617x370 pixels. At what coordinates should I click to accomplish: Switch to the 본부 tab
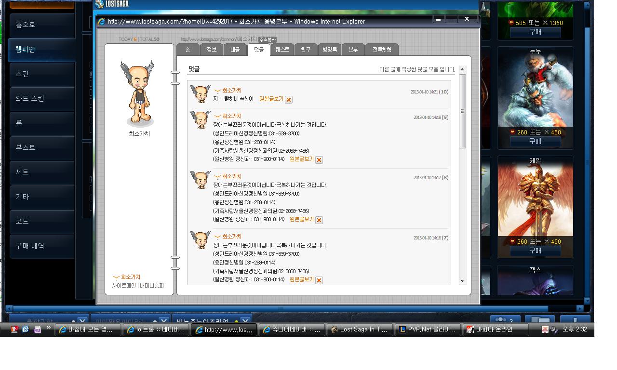click(x=353, y=50)
